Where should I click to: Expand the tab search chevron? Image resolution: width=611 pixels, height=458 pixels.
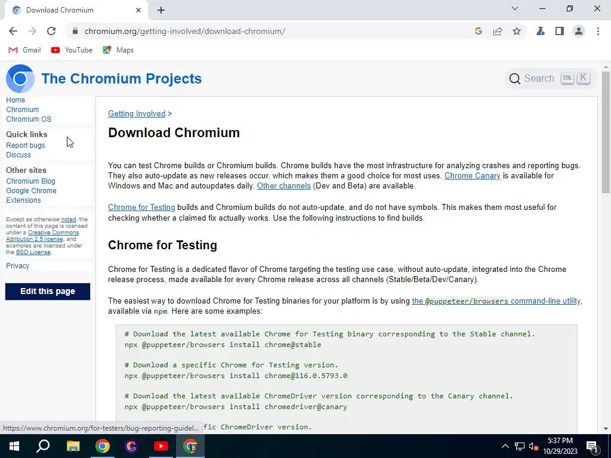point(515,8)
